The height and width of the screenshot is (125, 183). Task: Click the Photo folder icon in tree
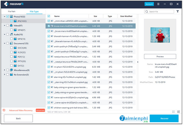point(11,16)
